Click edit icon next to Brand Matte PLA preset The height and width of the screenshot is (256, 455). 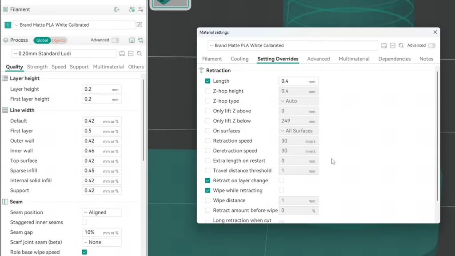[x=140, y=25]
